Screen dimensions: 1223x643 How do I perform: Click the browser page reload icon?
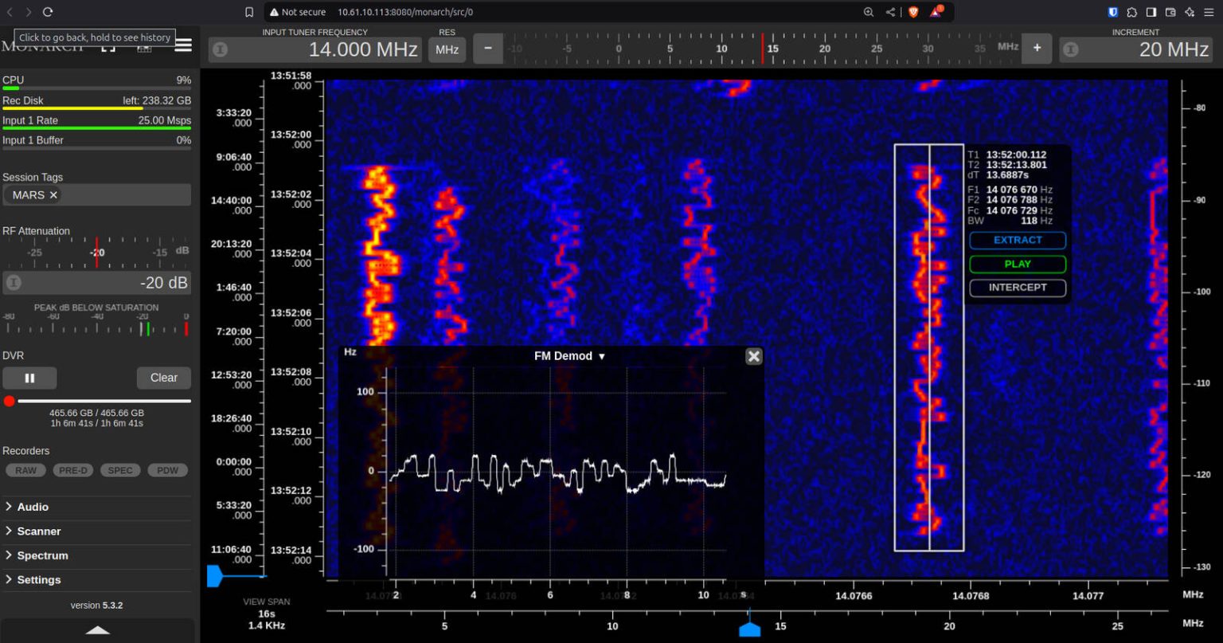tap(49, 12)
